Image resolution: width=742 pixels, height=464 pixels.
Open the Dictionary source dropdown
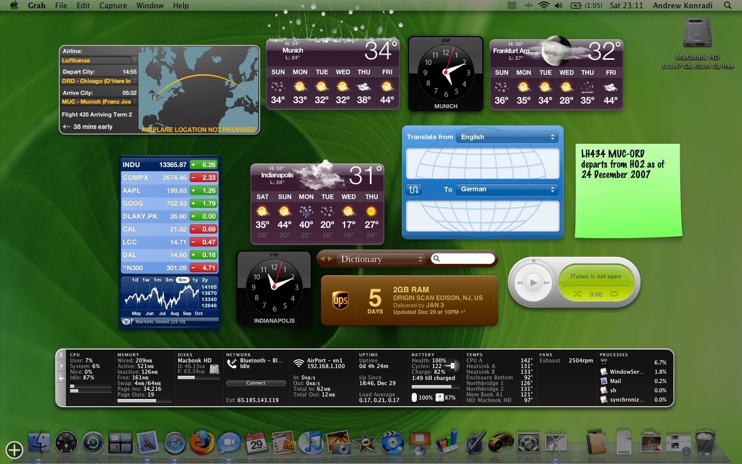(x=380, y=259)
